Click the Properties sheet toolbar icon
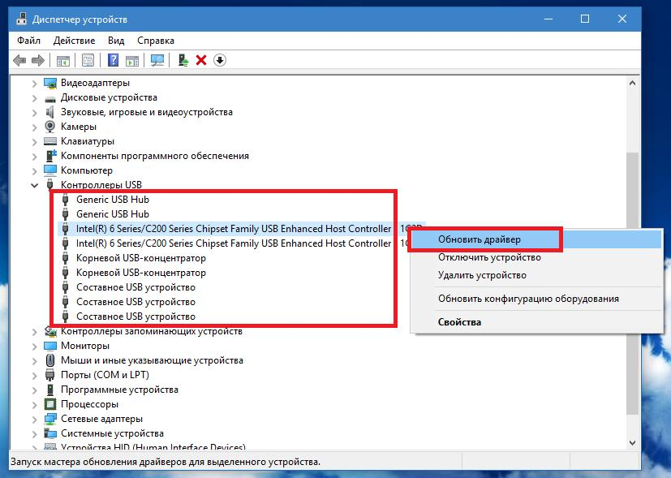Viewport: 671px width, 478px height. 88,60
